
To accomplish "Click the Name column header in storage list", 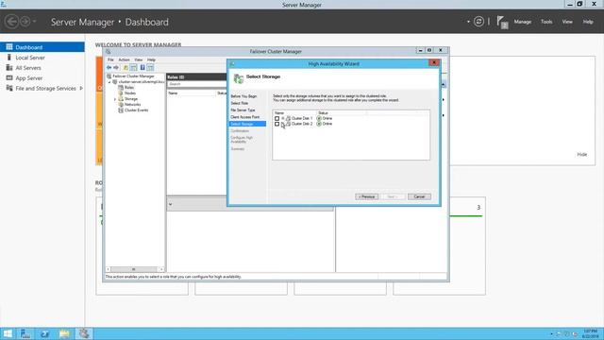I will (279, 113).
